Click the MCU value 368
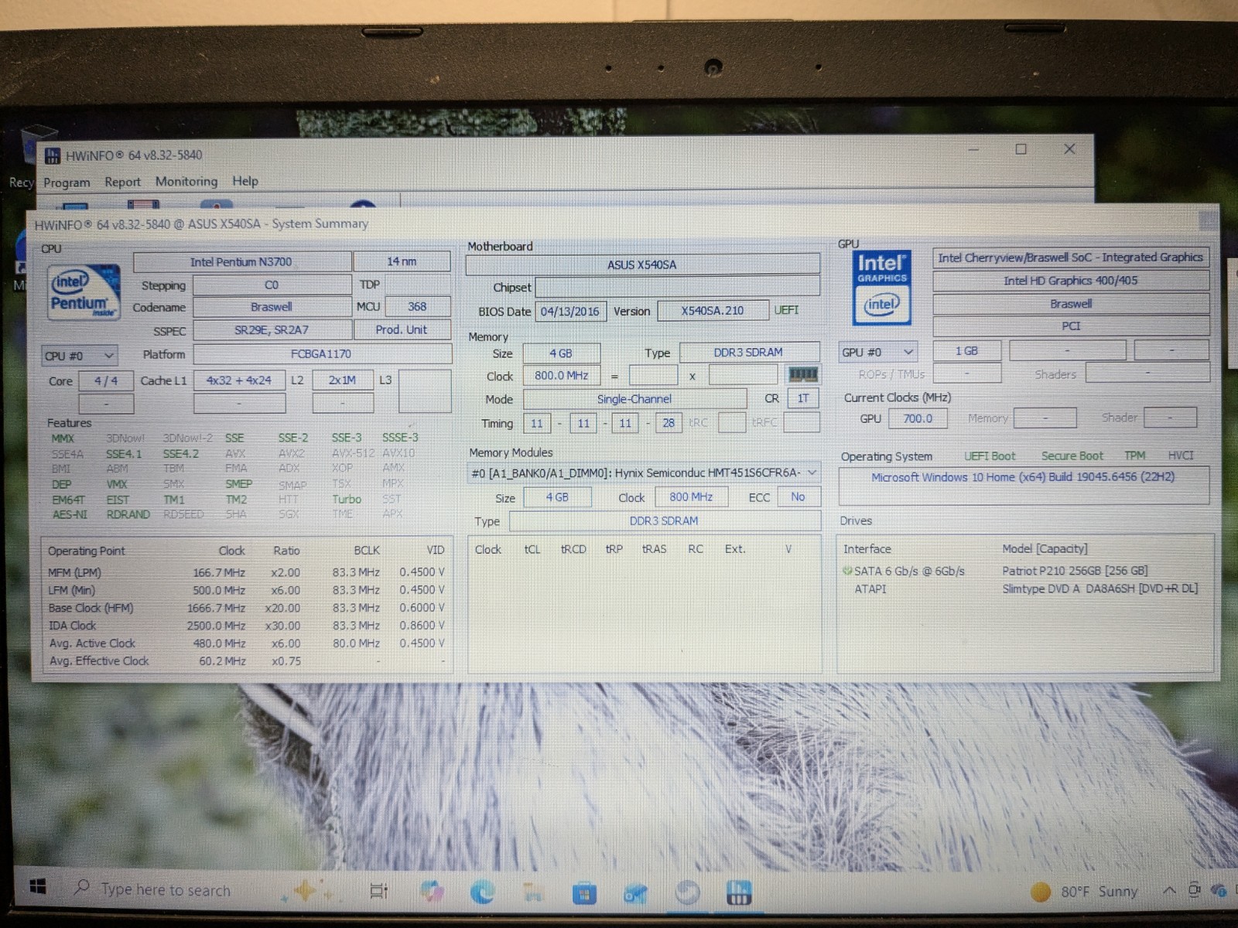The image size is (1238, 928). [x=418, y=306]
